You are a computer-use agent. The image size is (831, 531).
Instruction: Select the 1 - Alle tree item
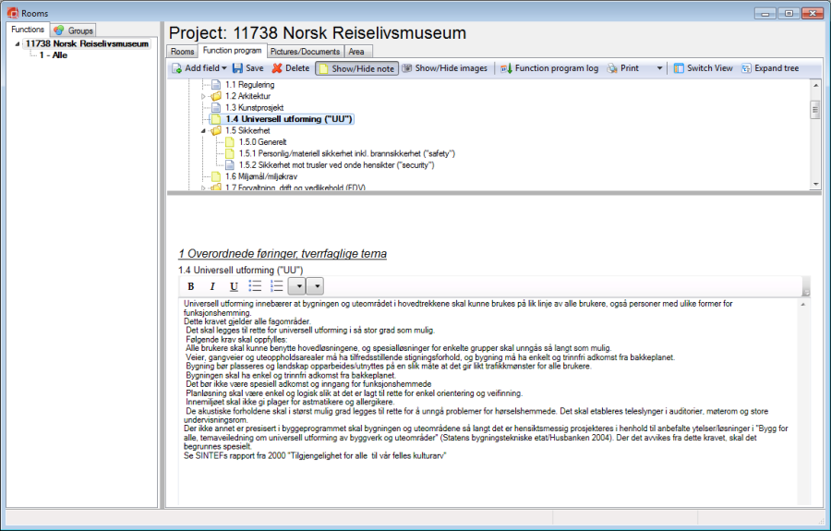point(53,55)
